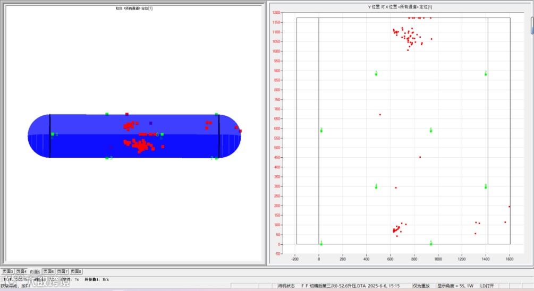Click the cylinder view title 柱体 <所有通道> 定位[1]

point(134,8)
